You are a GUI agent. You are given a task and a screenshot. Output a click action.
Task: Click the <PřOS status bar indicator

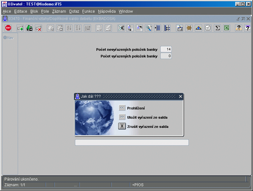[x=138, y=185]
